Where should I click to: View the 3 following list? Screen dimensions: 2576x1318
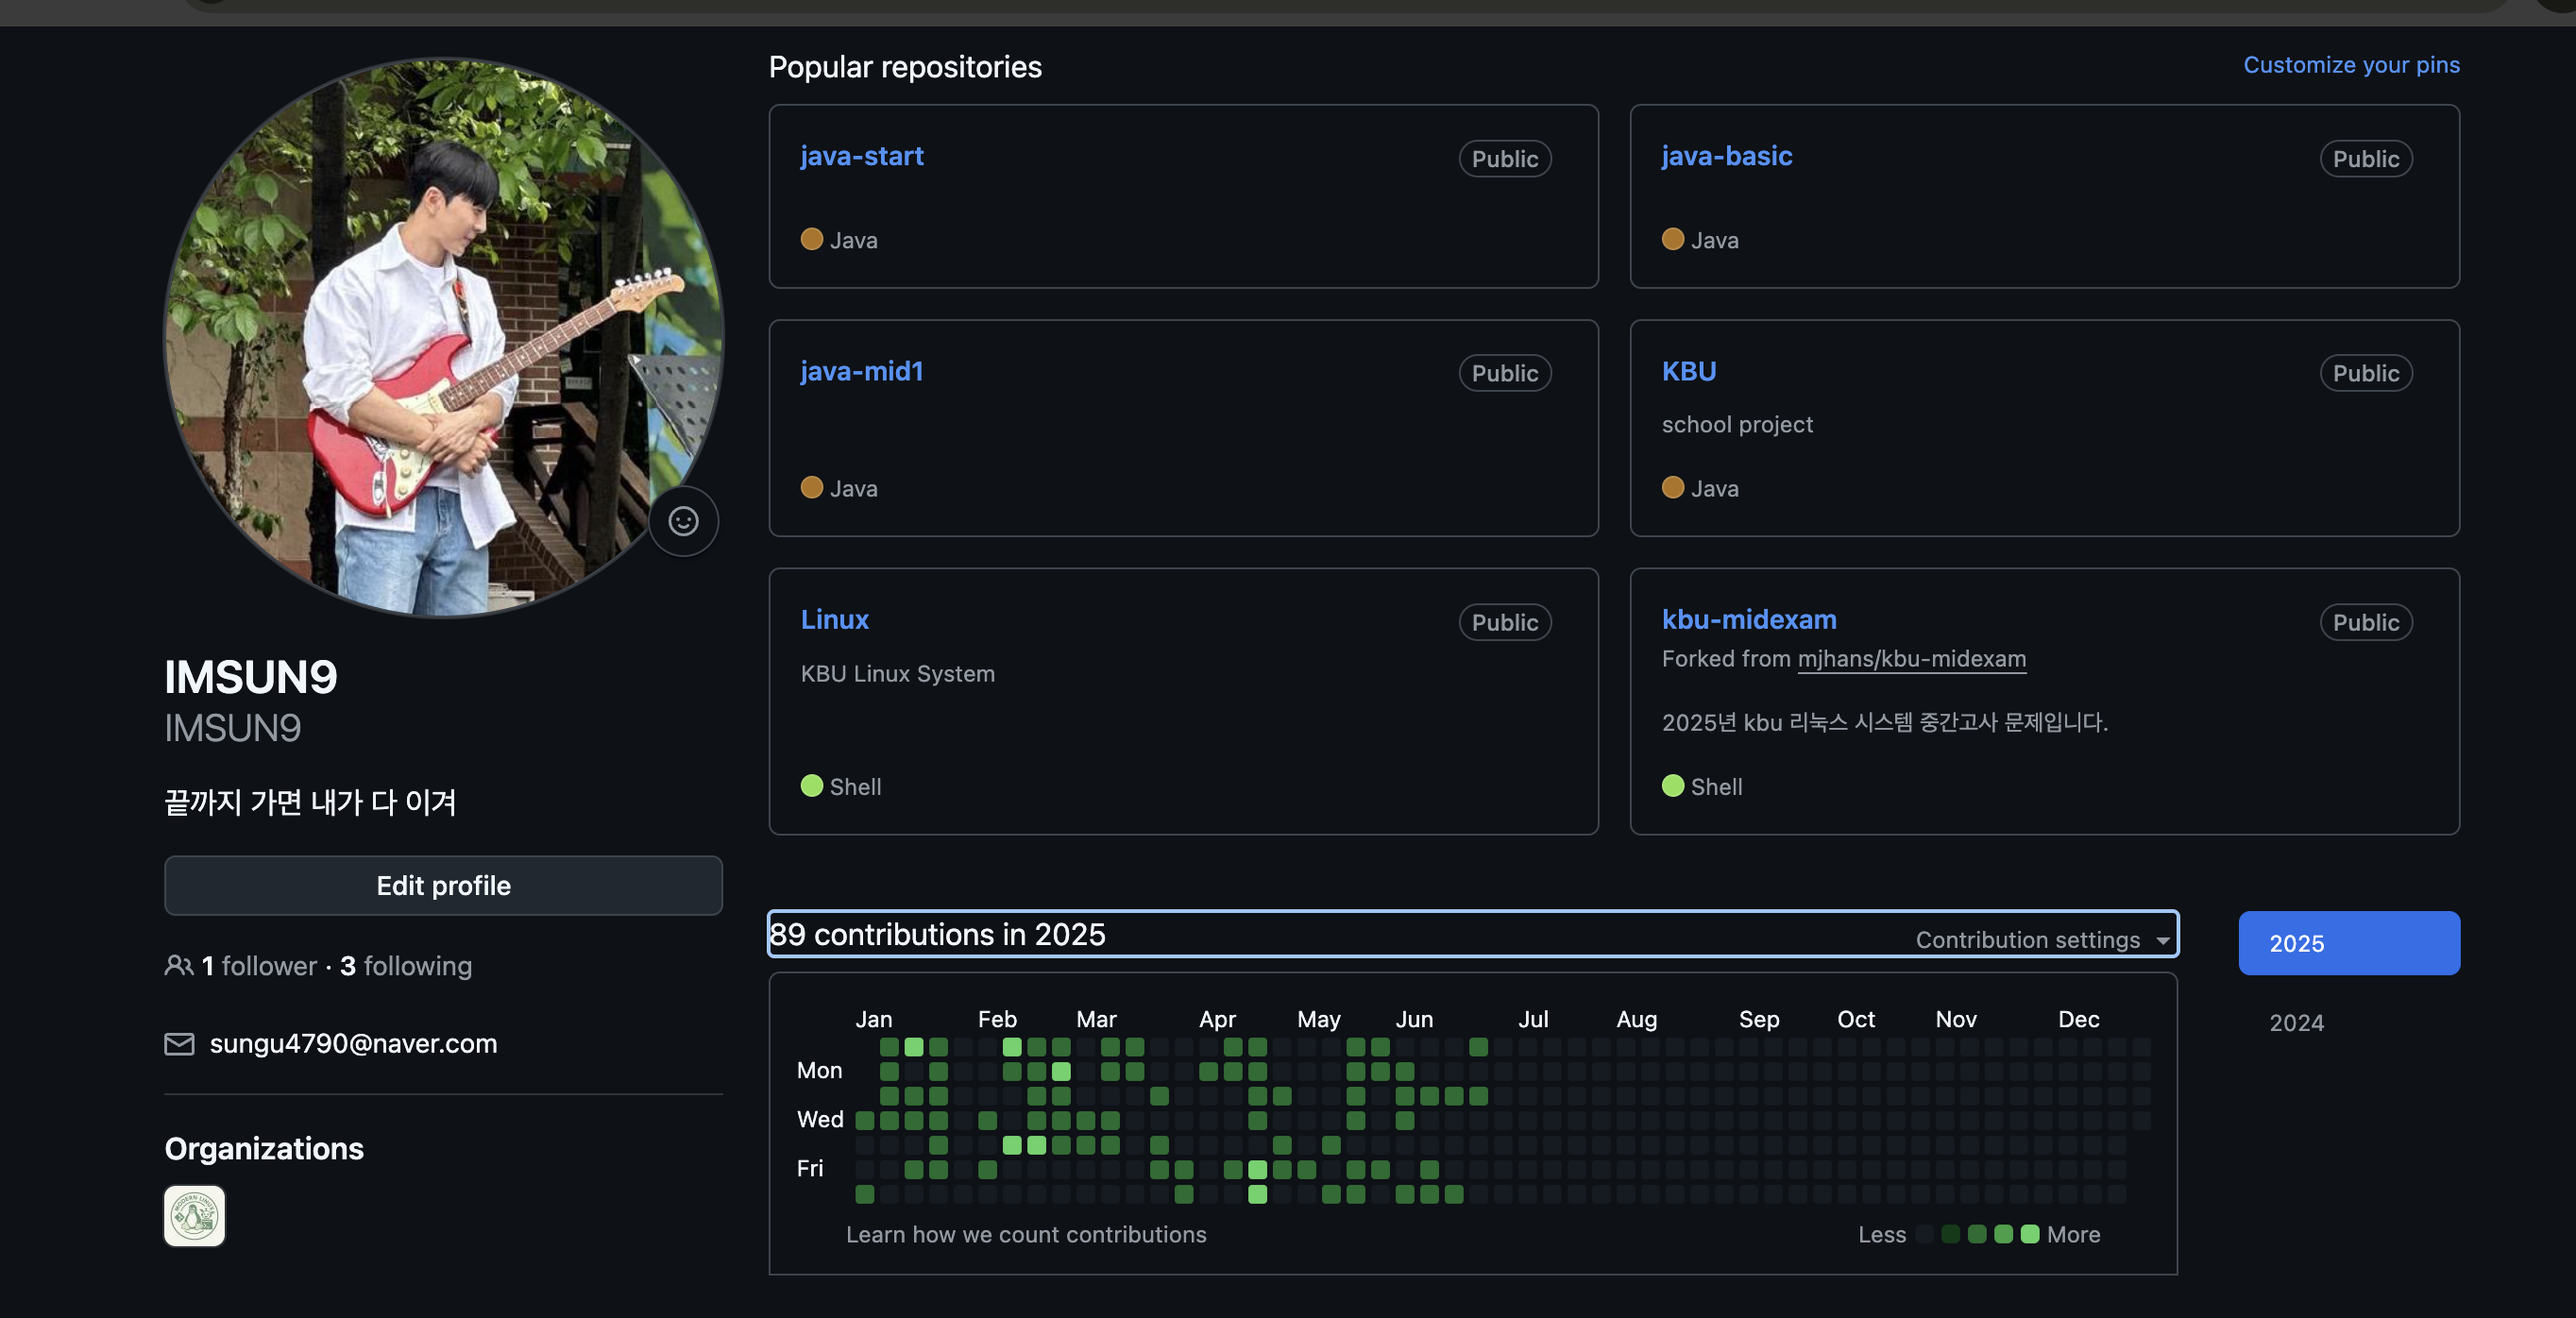405,965
